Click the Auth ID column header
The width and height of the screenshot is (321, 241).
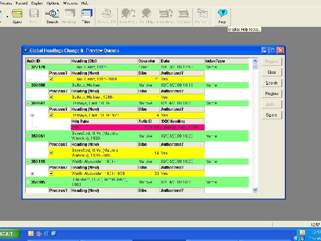48,61
